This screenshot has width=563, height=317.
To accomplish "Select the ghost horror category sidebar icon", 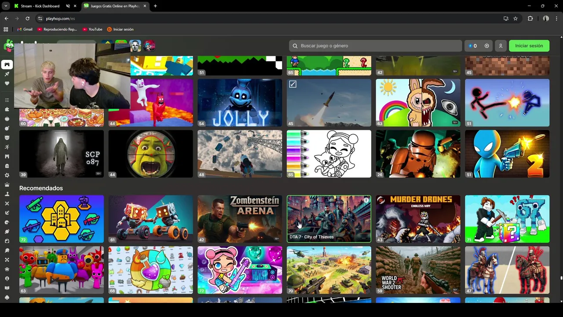I will click(7, 166).
